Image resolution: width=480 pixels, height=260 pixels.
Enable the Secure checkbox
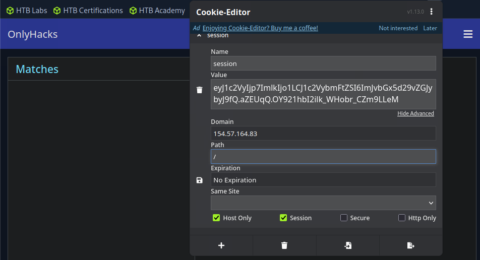(x=344, y=218)
